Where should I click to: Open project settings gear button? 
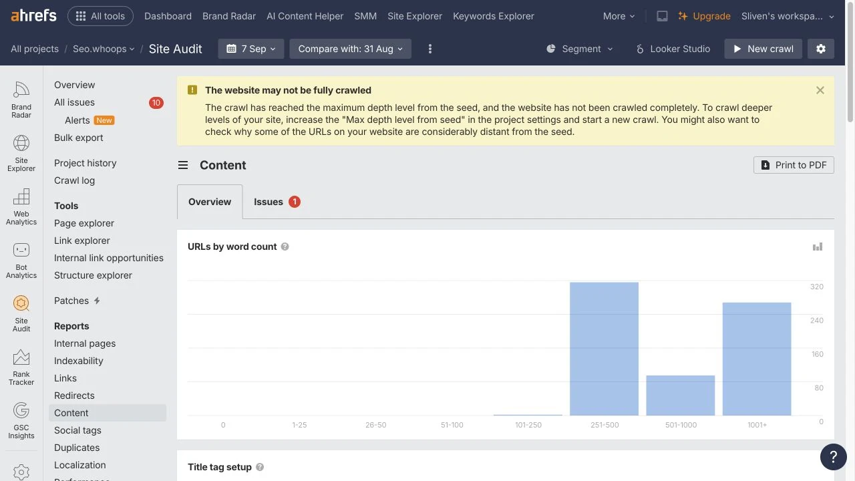821,49
